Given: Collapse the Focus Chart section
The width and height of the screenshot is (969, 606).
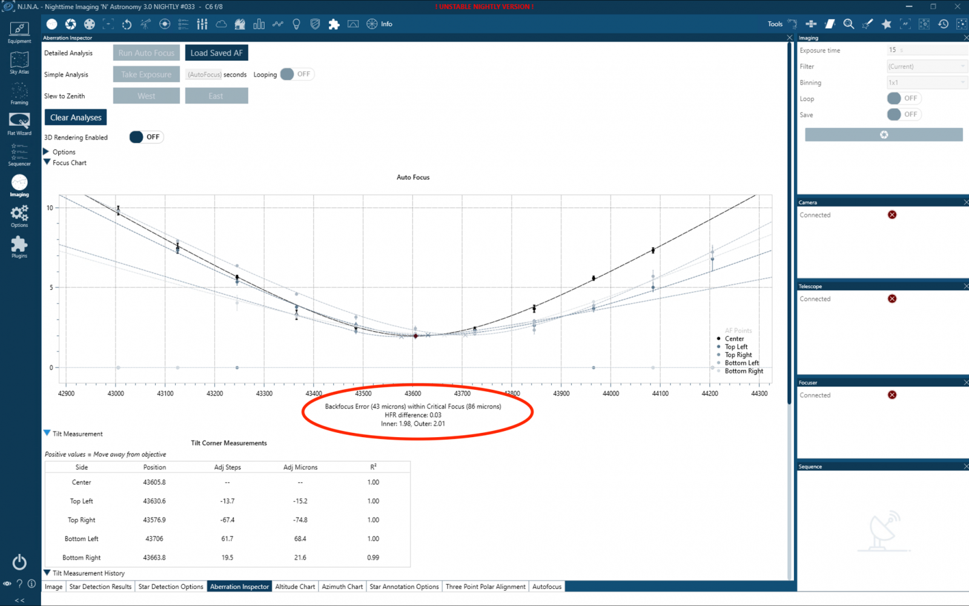Looking at the screenshot, I should coord(47,162).
